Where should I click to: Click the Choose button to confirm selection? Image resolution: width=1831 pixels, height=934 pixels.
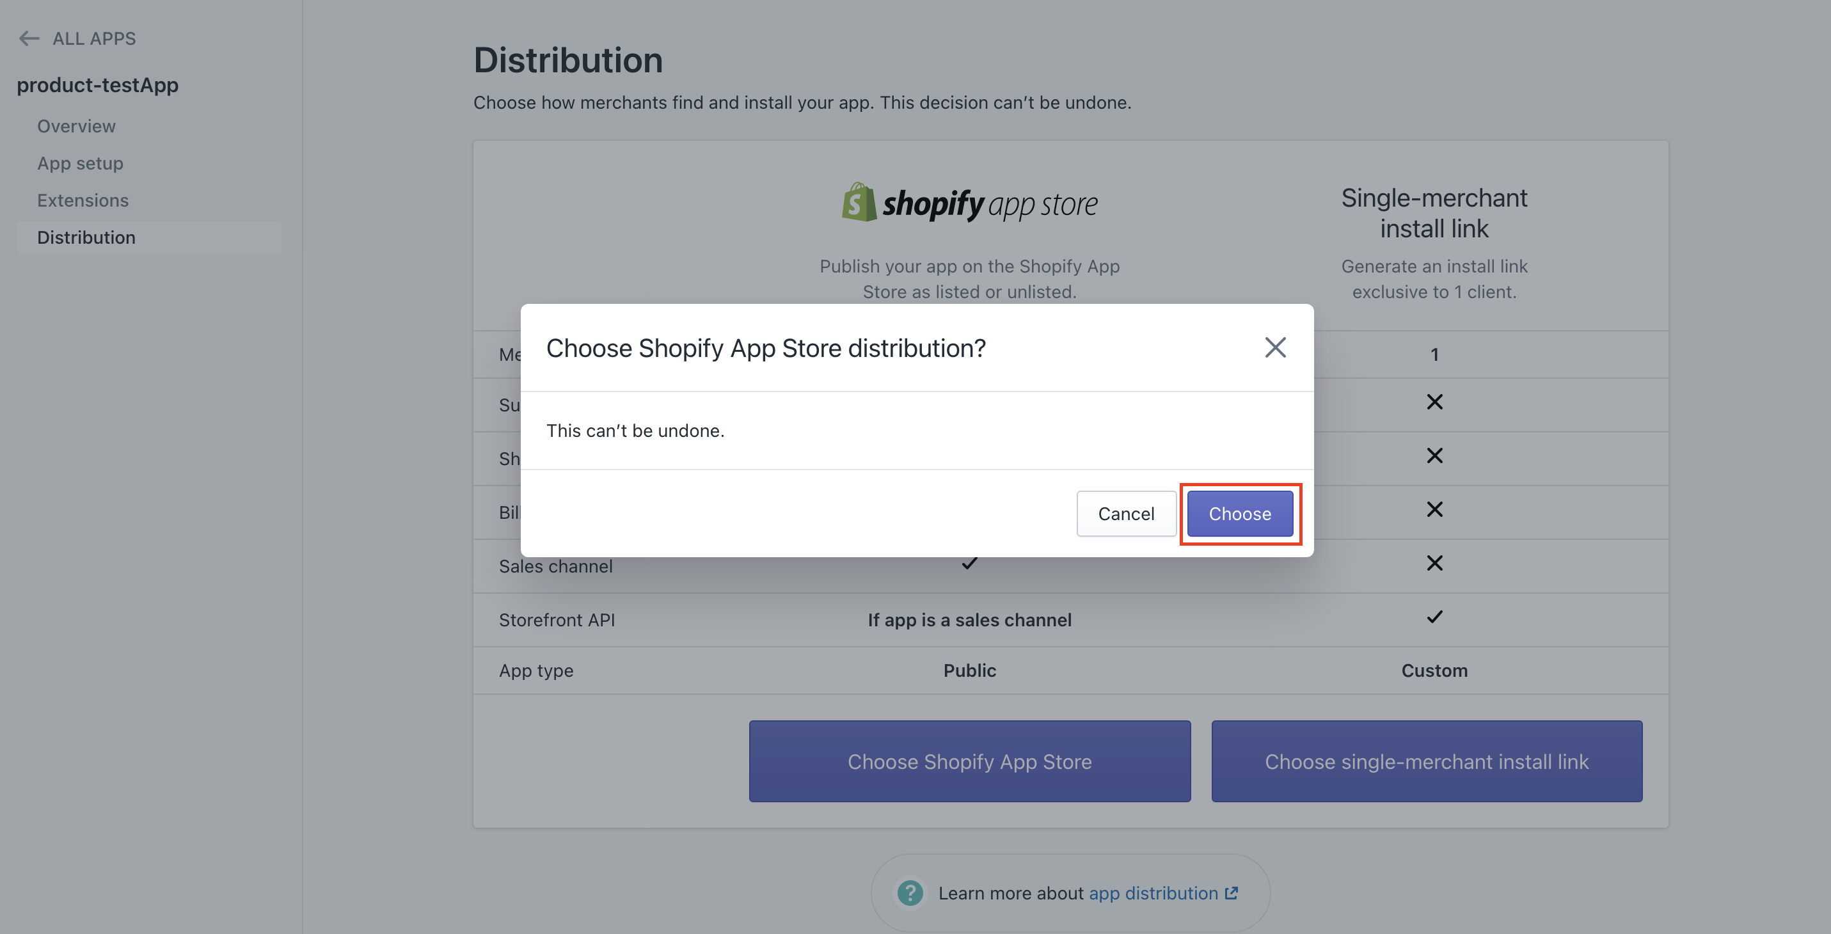point(1239,512)
